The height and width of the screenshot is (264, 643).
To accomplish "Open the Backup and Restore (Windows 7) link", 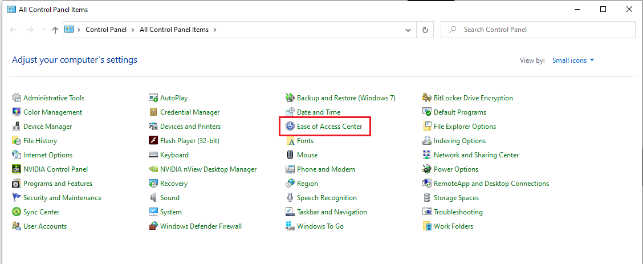I will (x=346, y=98).
